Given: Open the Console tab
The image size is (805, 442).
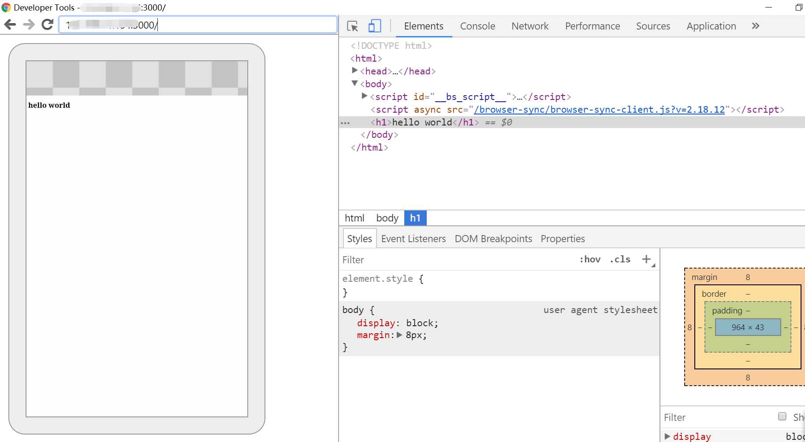Looking at the screenshot, I should pyautogui.click(x=477, y=26).
